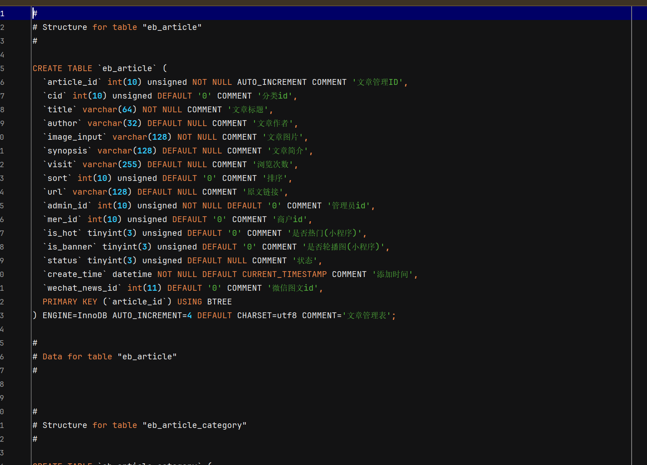This screenshot has height=465, width=647.
Task: Click the AUTO_INCREMENT keyword on the article_id line
Action: point(272,82)
